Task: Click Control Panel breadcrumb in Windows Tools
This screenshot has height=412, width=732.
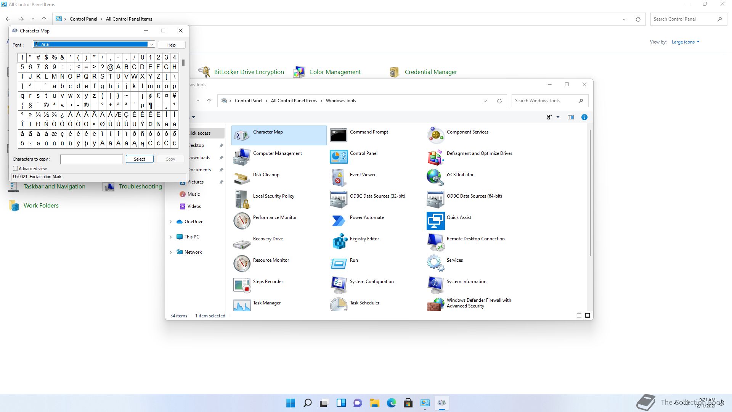Action: [249, 101]
